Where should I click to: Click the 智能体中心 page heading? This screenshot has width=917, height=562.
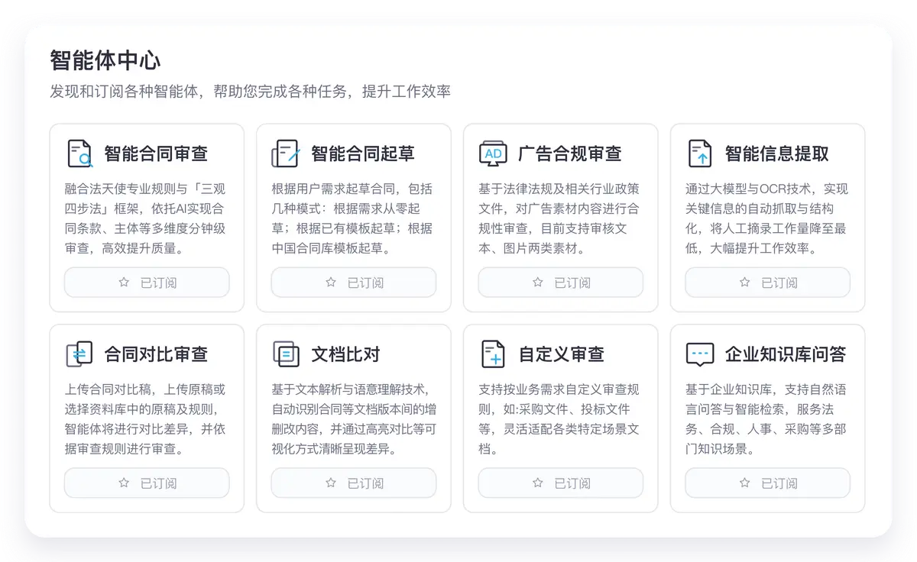(105, 60)
